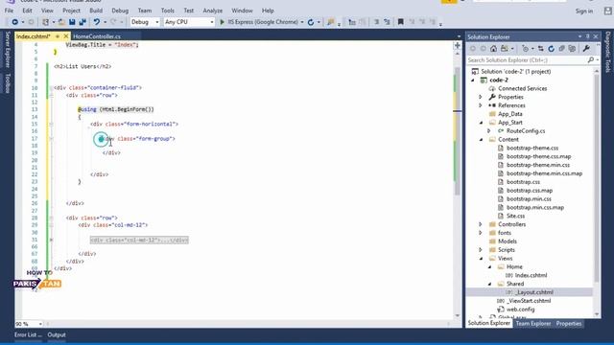The height and width of the screenshot is (345, 614).
Task: Select RouteConfig.cs in Solution Explorer
Action: point(526,130)
